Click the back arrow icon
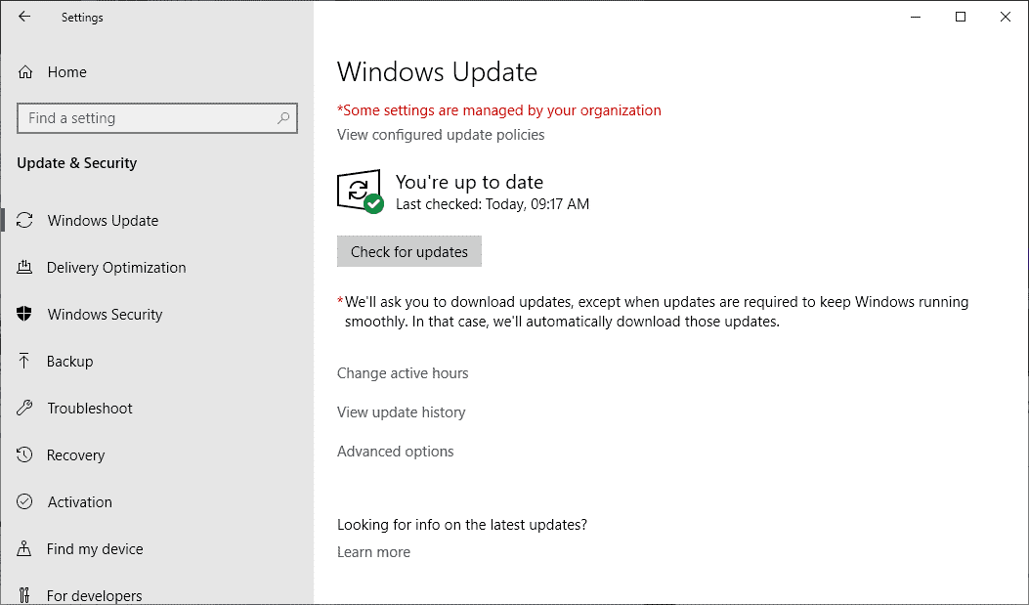This screenshot has height=605, width=1029. coord(24,17)
